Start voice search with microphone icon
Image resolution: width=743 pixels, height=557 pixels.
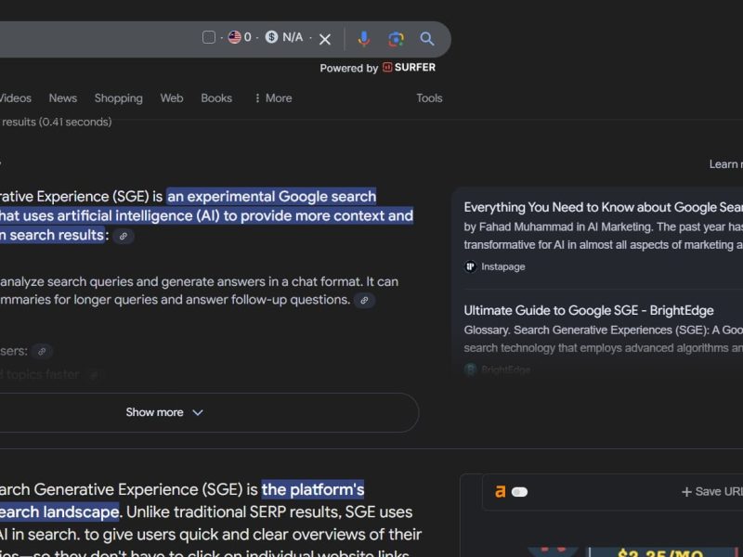[363, 39]
